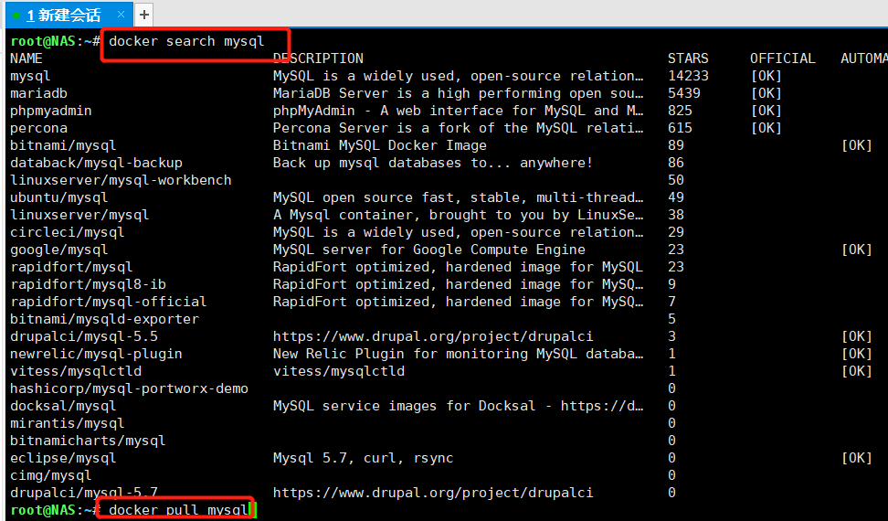Screen dimensions: 888x521
Task: Click the stars value 825
Action: 680,111
